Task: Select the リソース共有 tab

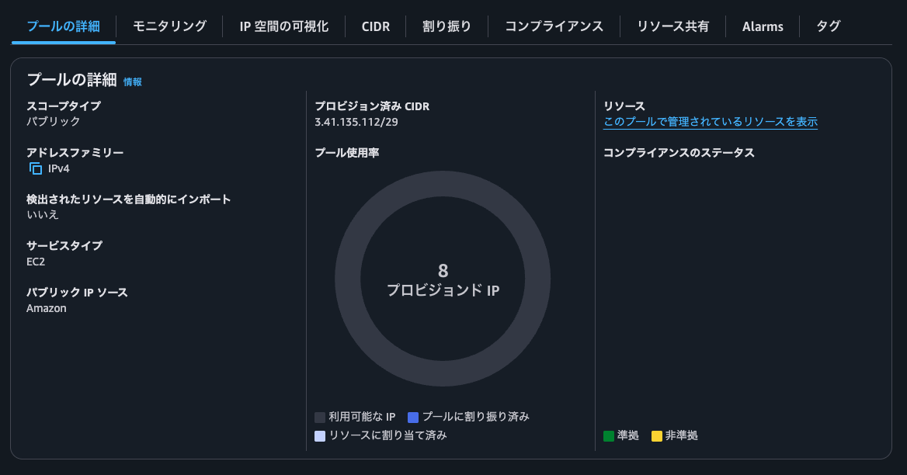Action: (x=672, y=26)
